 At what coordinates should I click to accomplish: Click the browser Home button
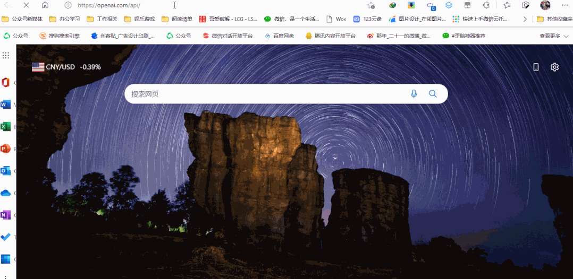(x=45, y=5)
